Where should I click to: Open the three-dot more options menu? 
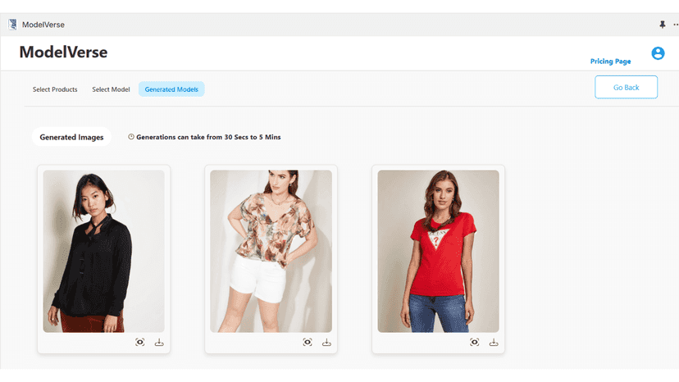(x=676, y=25)
